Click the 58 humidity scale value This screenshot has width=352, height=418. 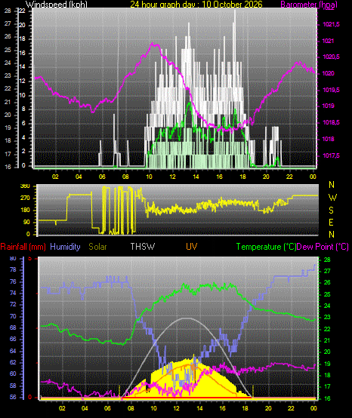point(13,386)
